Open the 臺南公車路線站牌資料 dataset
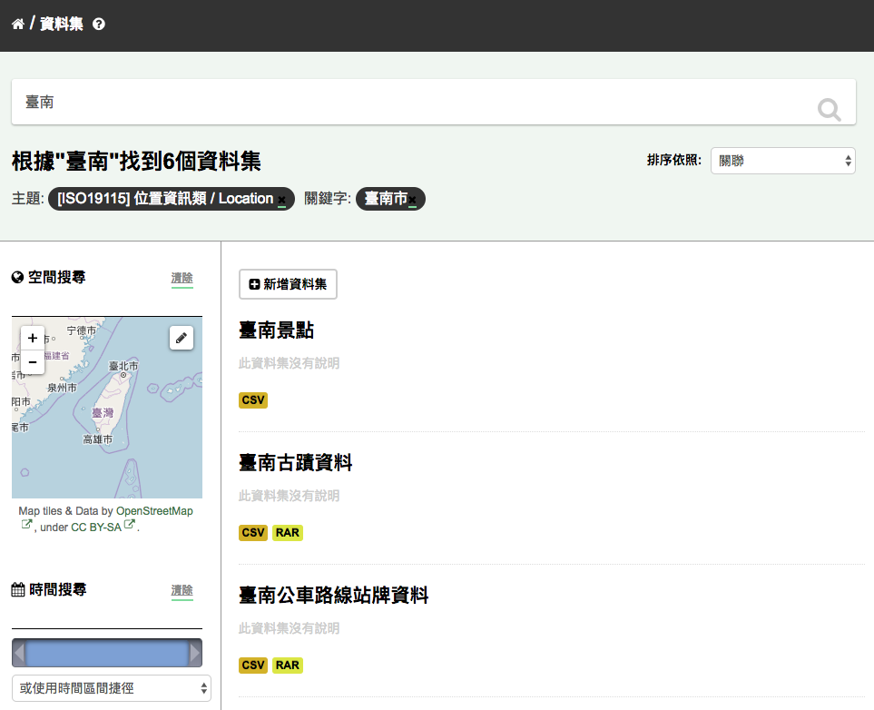874x710 pixels. tap(333, 595)
